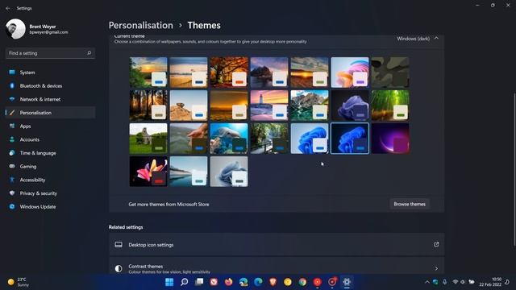Open System settings category
This screenshot has width=516, height=290.
50,72
